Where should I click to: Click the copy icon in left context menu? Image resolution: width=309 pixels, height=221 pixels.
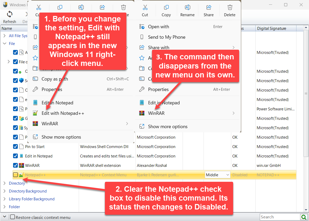coord(60,8)
